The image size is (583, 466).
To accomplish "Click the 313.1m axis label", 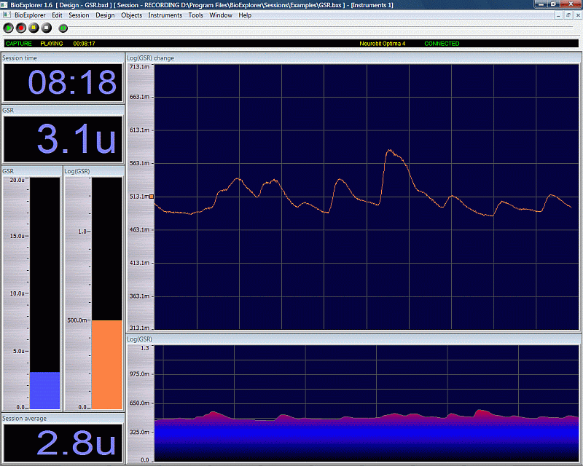I will pos(139,328).
